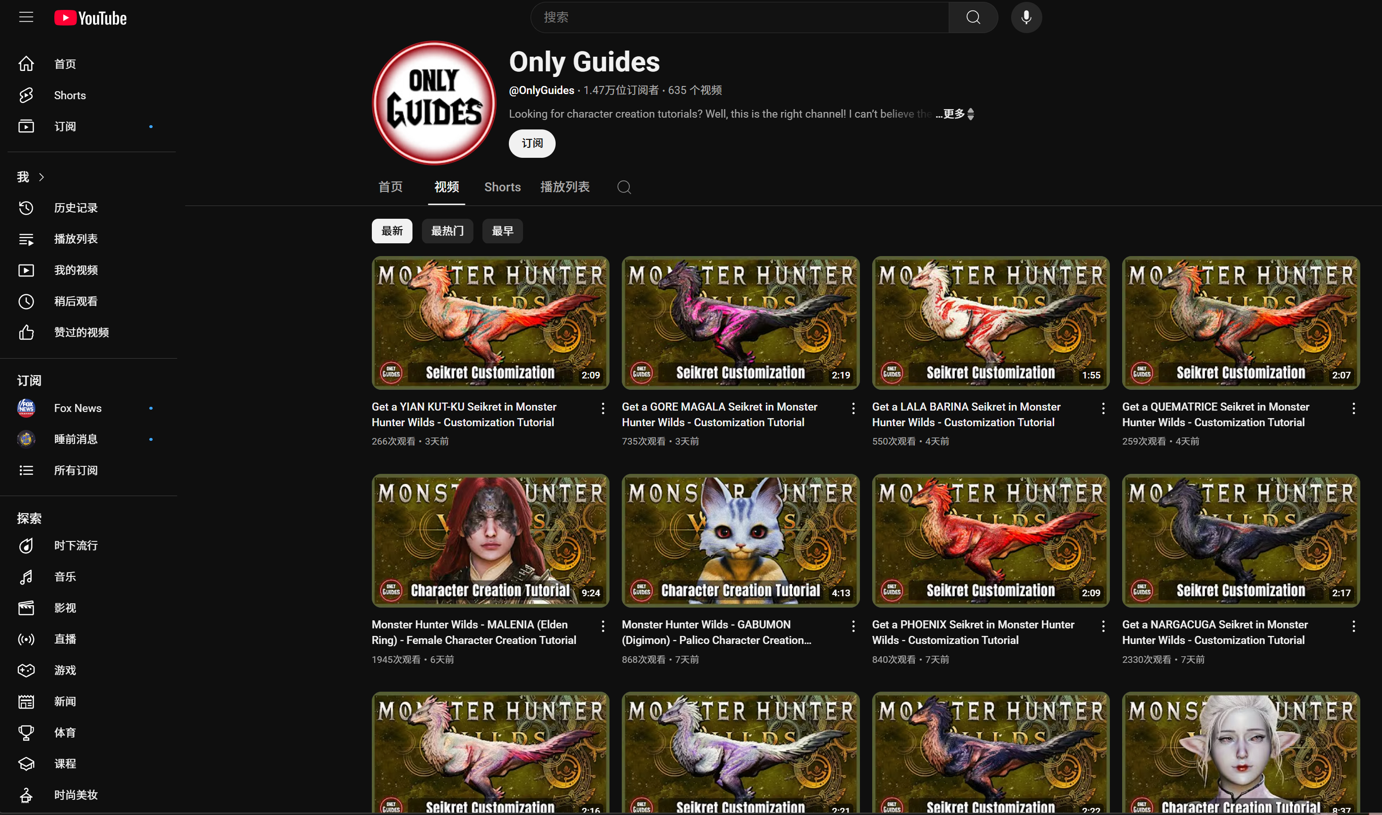This screenshot has height=815, width=1382.
Task: Open options for QUEMATRICE video
Action: (x=1354, y=409)
